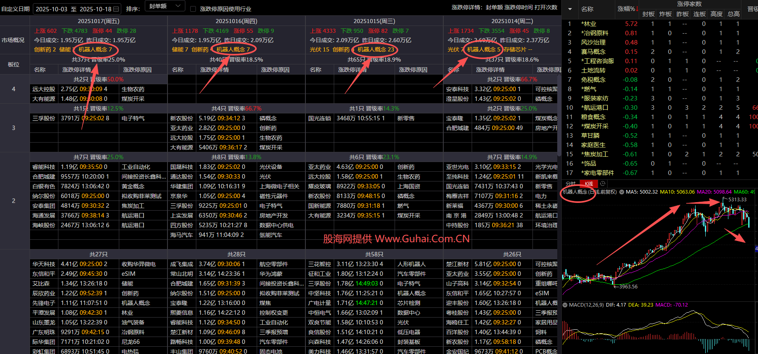Click 光伏 15 tag under 20251015
Screen dimensions: 758x354
(320, 49)
